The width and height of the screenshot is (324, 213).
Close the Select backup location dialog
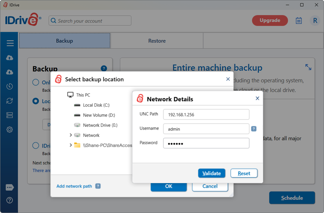click(x=228, y=79)
